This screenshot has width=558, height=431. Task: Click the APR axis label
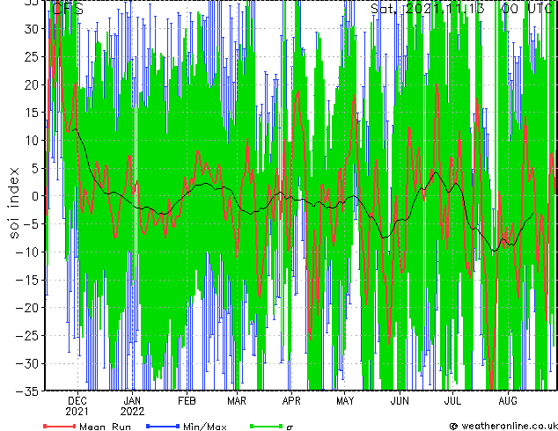(x=291, y=401)
